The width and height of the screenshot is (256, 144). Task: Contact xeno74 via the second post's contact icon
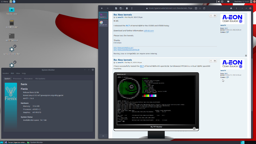click(x=227, y=77)
